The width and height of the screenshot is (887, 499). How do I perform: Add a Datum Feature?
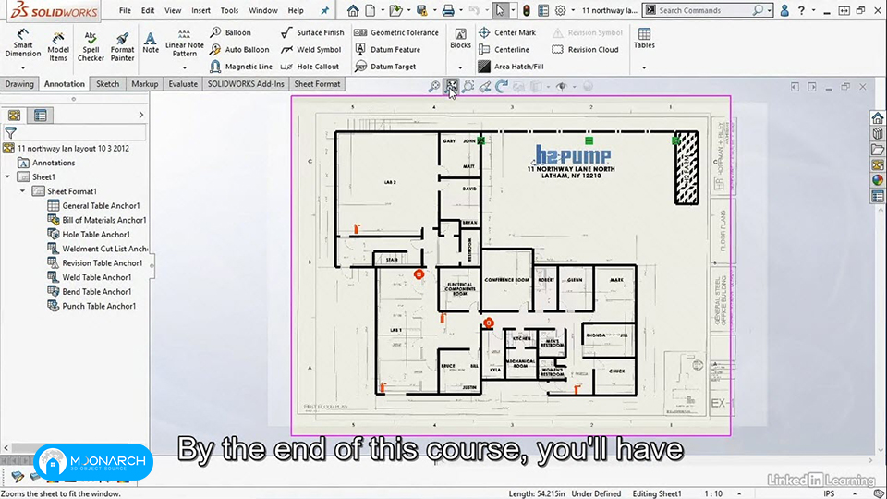pyautogui.click(x=387, y=50)
